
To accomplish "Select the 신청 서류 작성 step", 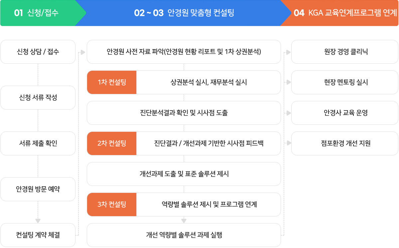I will [x=38, y=98].
